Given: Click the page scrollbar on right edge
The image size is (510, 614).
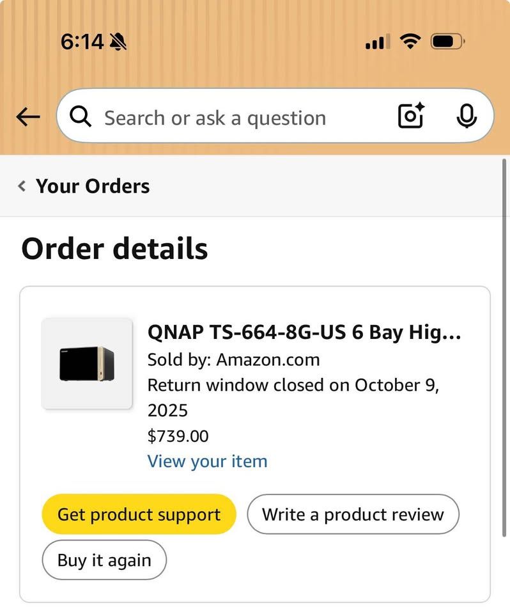Looking at the screenshot, I should [x=505, y=345].
